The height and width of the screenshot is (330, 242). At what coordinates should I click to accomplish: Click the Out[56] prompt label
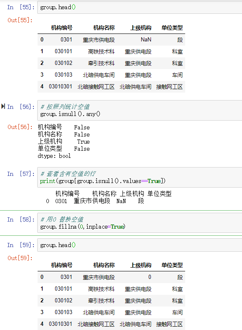[x=20, y=127]
